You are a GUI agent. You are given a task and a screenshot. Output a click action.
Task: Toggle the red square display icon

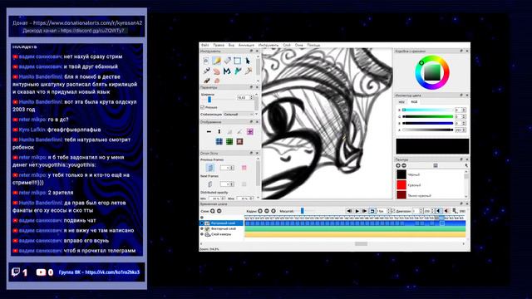point(239,141)
